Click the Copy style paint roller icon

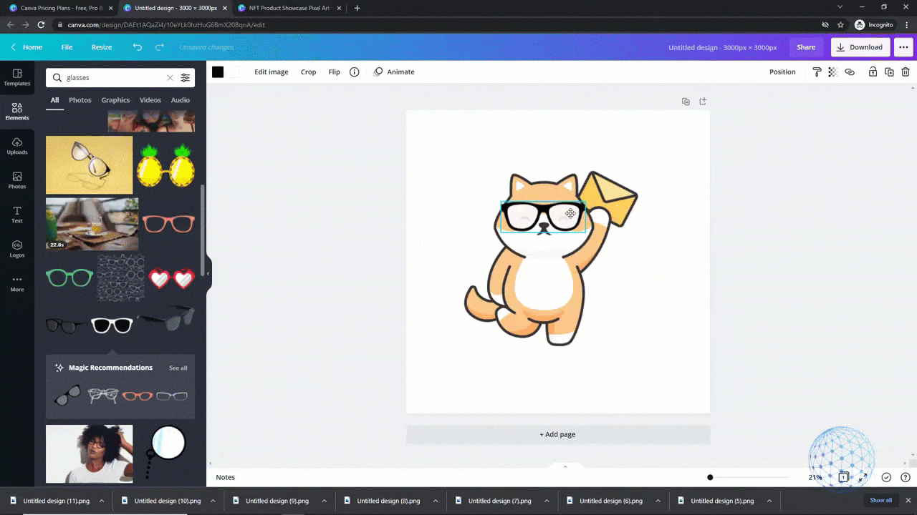coord(817,72)
